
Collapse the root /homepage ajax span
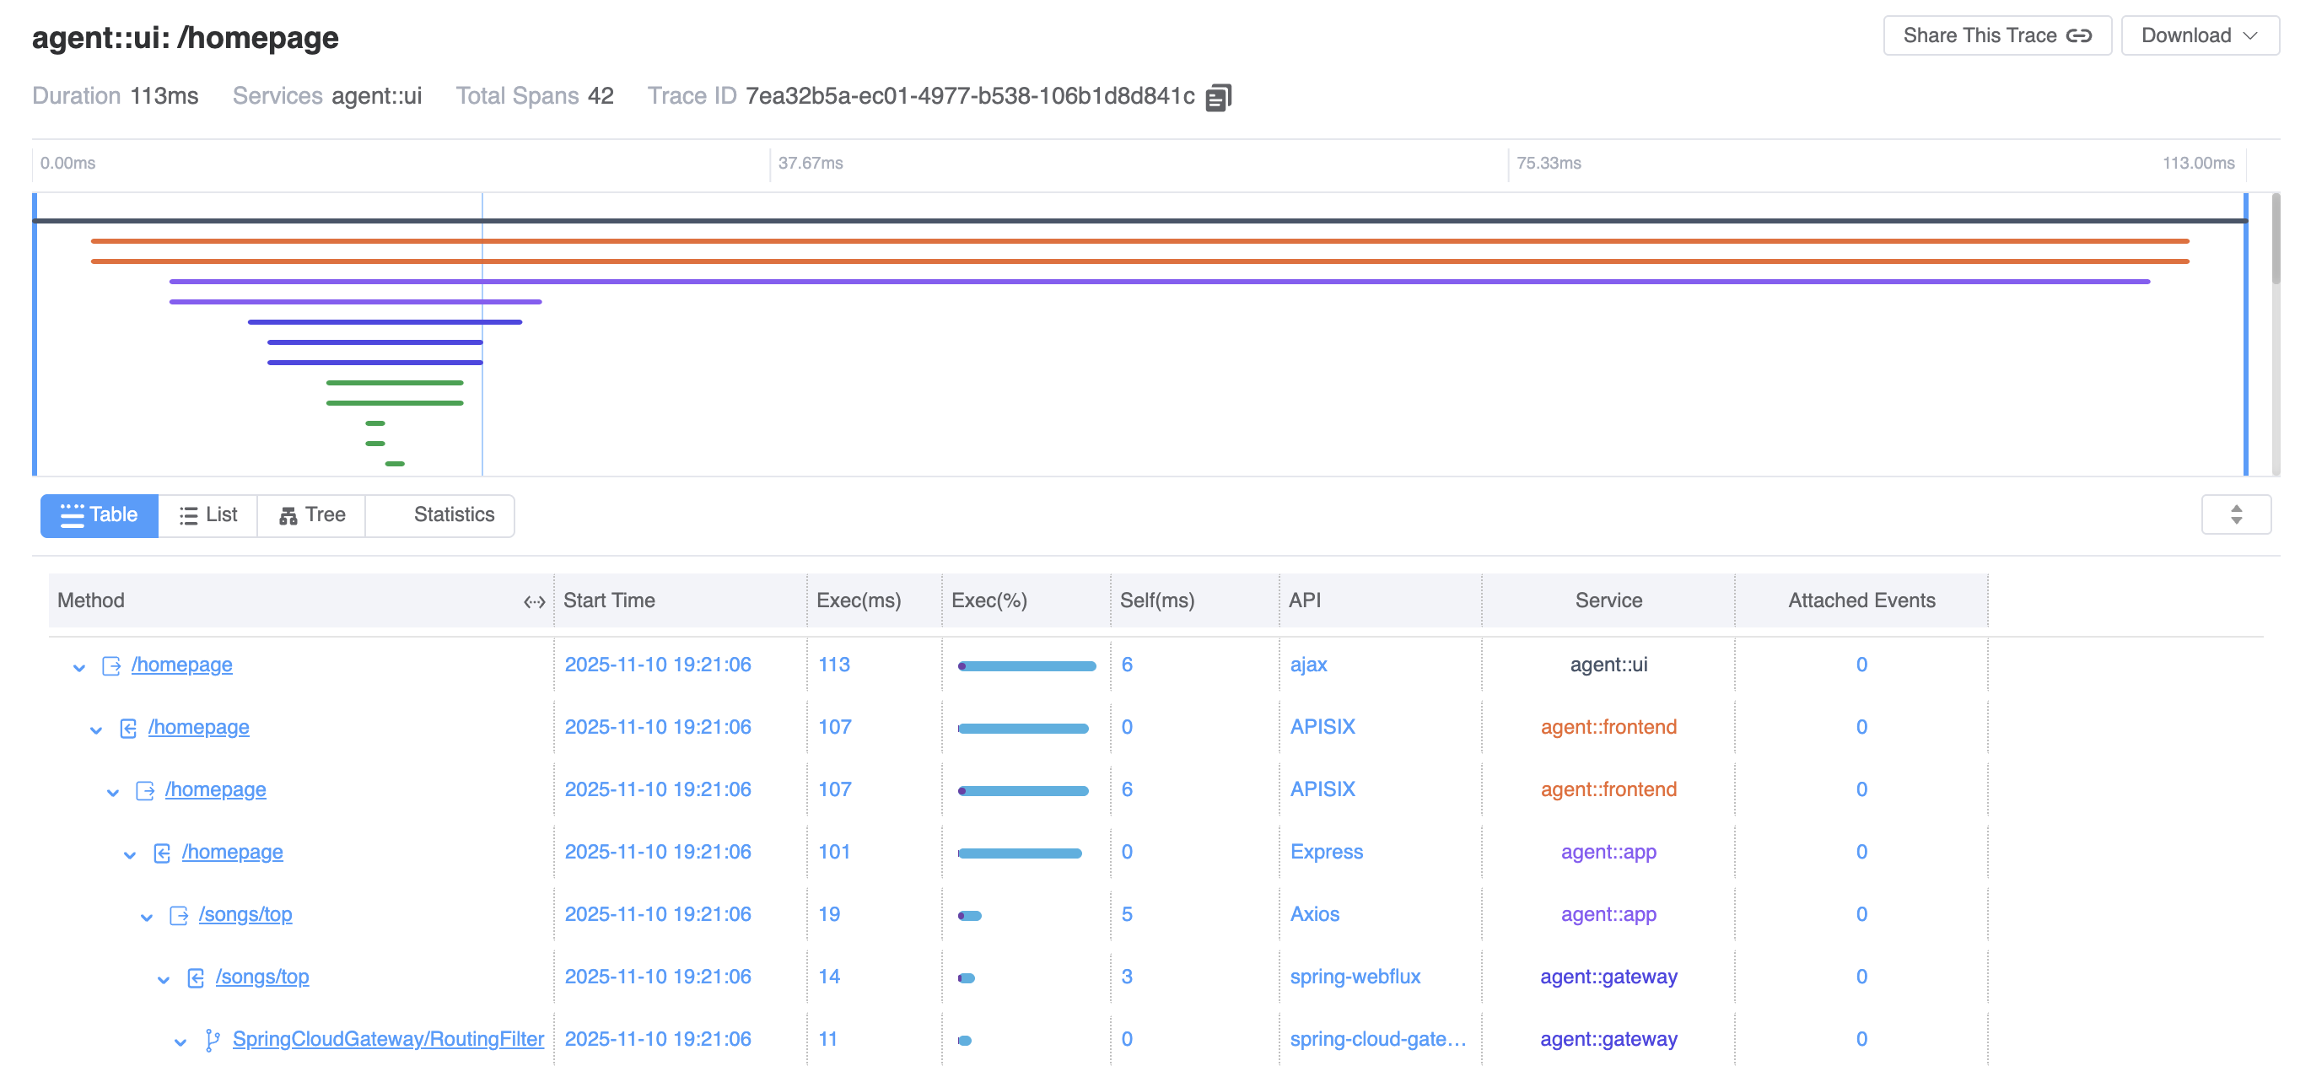(x=79, y=667)
